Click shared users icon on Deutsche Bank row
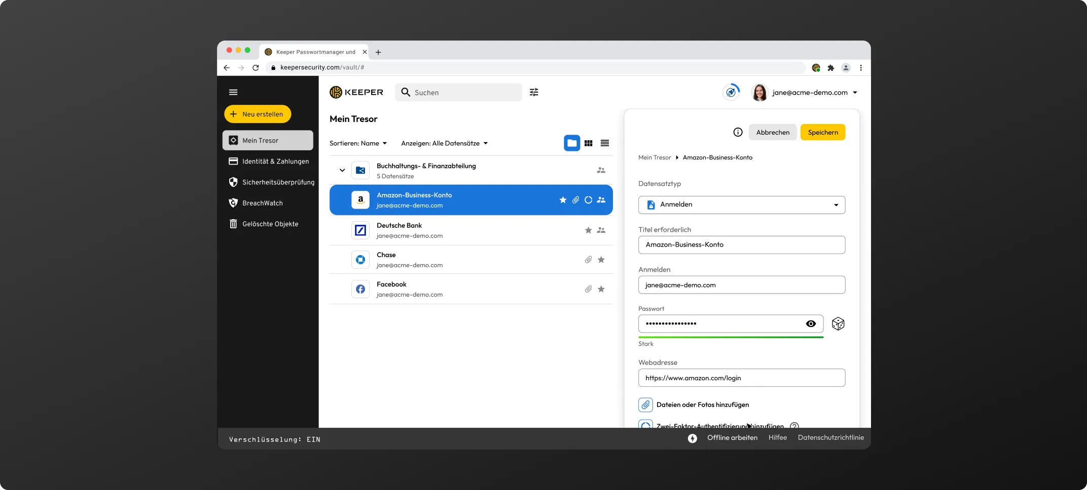 point(601,230)
